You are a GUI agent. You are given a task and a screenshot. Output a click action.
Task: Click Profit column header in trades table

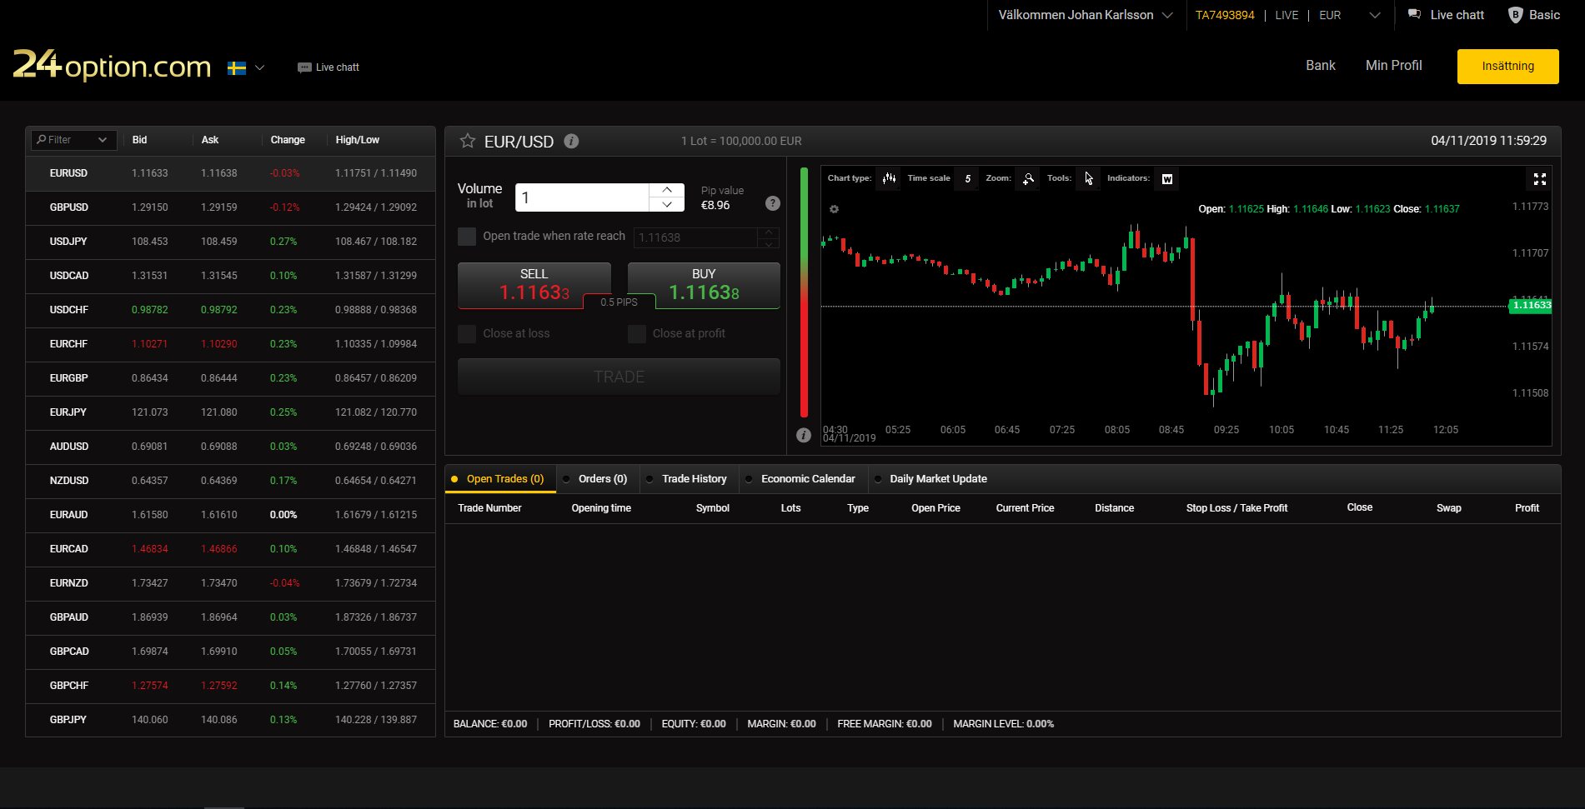click(1527, 508)
